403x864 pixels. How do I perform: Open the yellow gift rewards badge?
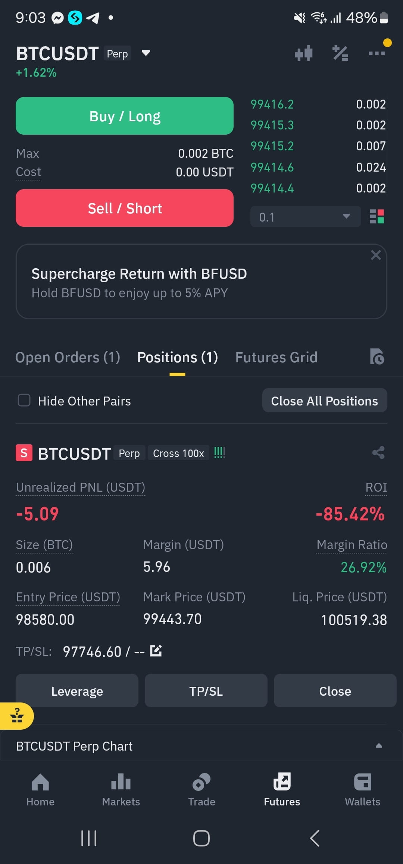pos(17,716)
